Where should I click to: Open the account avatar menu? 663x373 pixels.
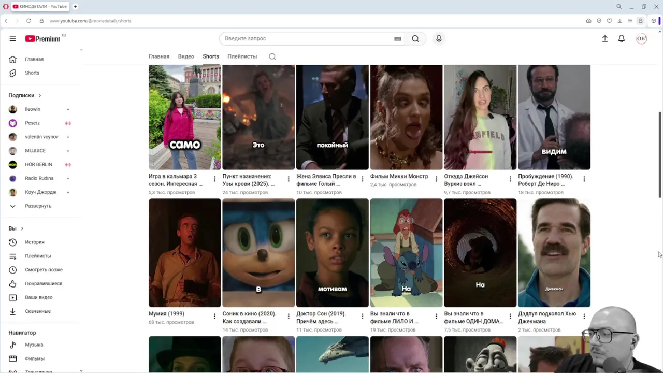coord(641,38)
